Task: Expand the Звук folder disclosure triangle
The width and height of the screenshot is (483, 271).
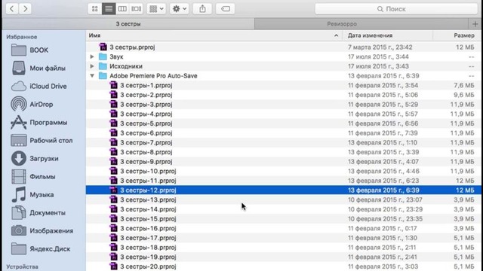Action: [92, 56]
